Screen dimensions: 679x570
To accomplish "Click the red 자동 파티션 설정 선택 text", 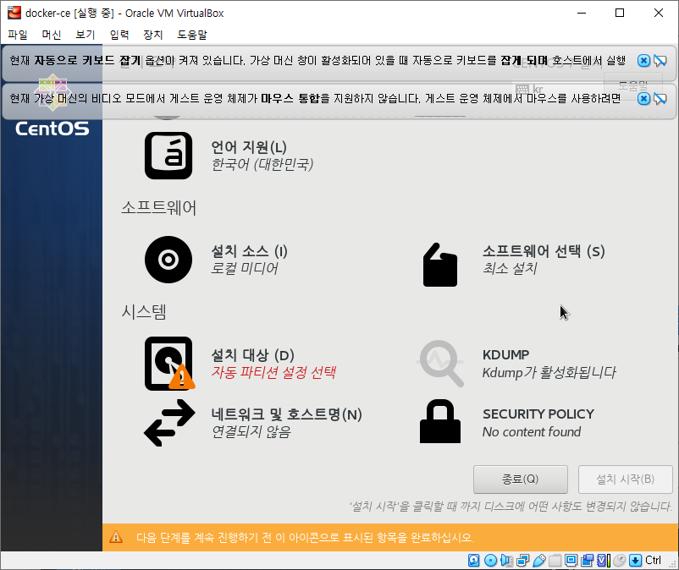I will pos(273,372).
